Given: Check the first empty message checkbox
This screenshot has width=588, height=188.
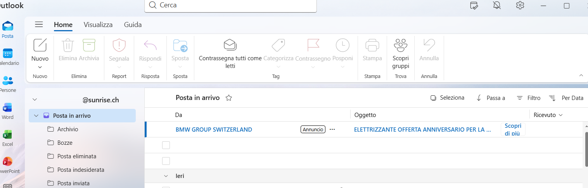Looking at the screenshot, I should [166, 145].
